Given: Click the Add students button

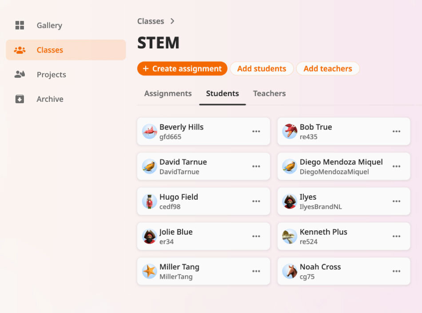Looking at the screenshot, I should tap(262, 69).
